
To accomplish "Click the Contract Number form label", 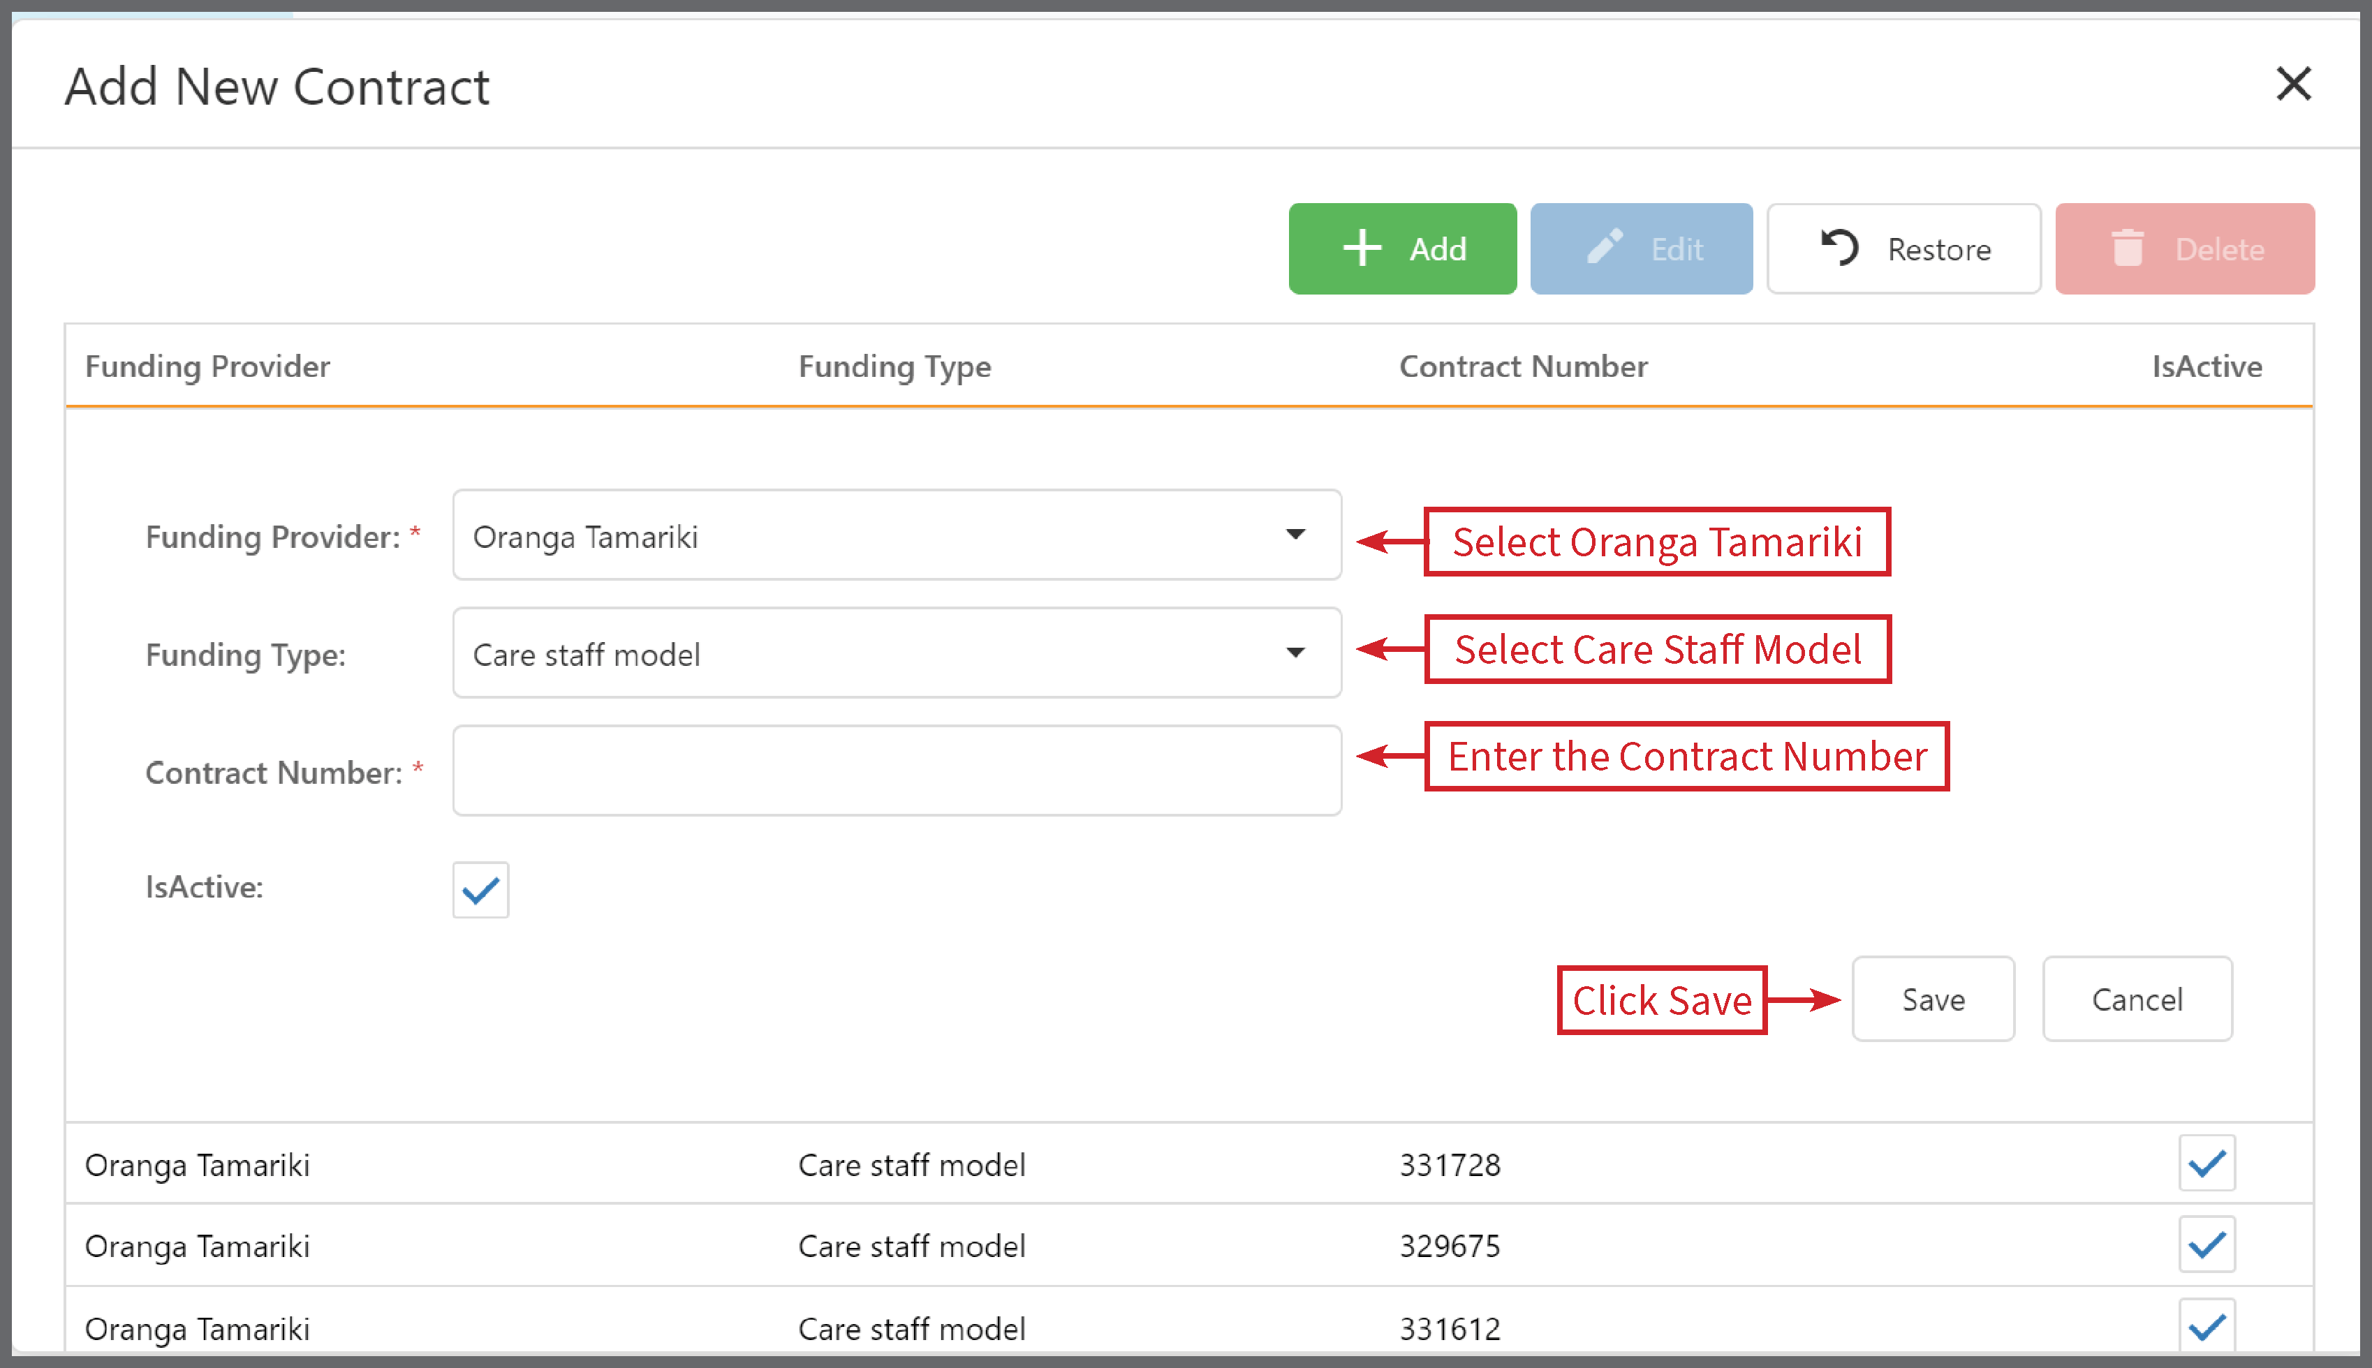I will coord(274,773).
